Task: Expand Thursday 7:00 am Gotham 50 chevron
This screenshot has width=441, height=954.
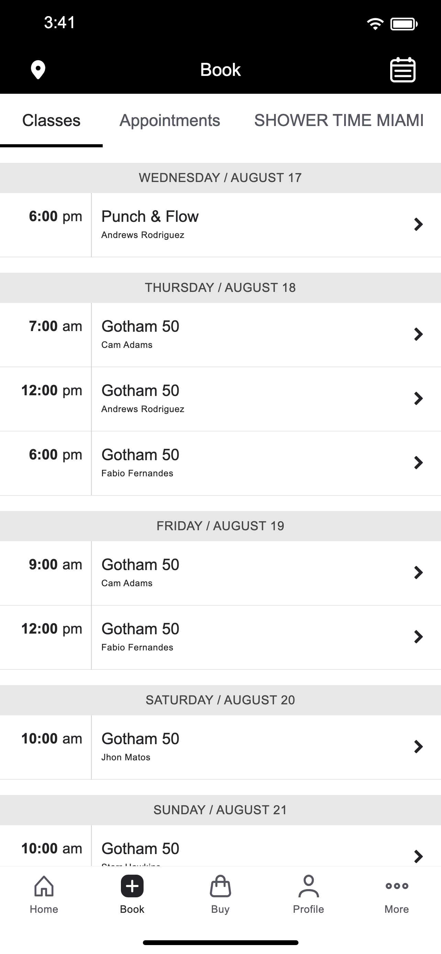Action: (418, 334)
